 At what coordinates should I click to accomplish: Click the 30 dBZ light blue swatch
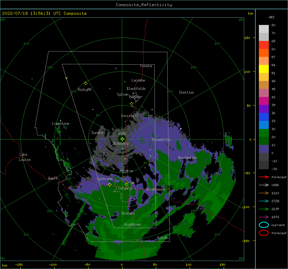point(264,125)
